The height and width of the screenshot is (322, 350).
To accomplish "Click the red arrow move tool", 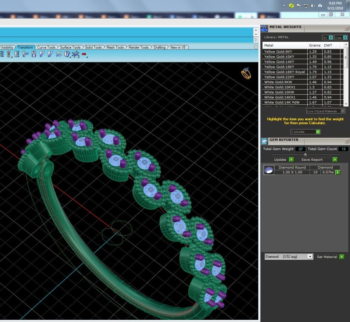I will (x=84, y=54).
